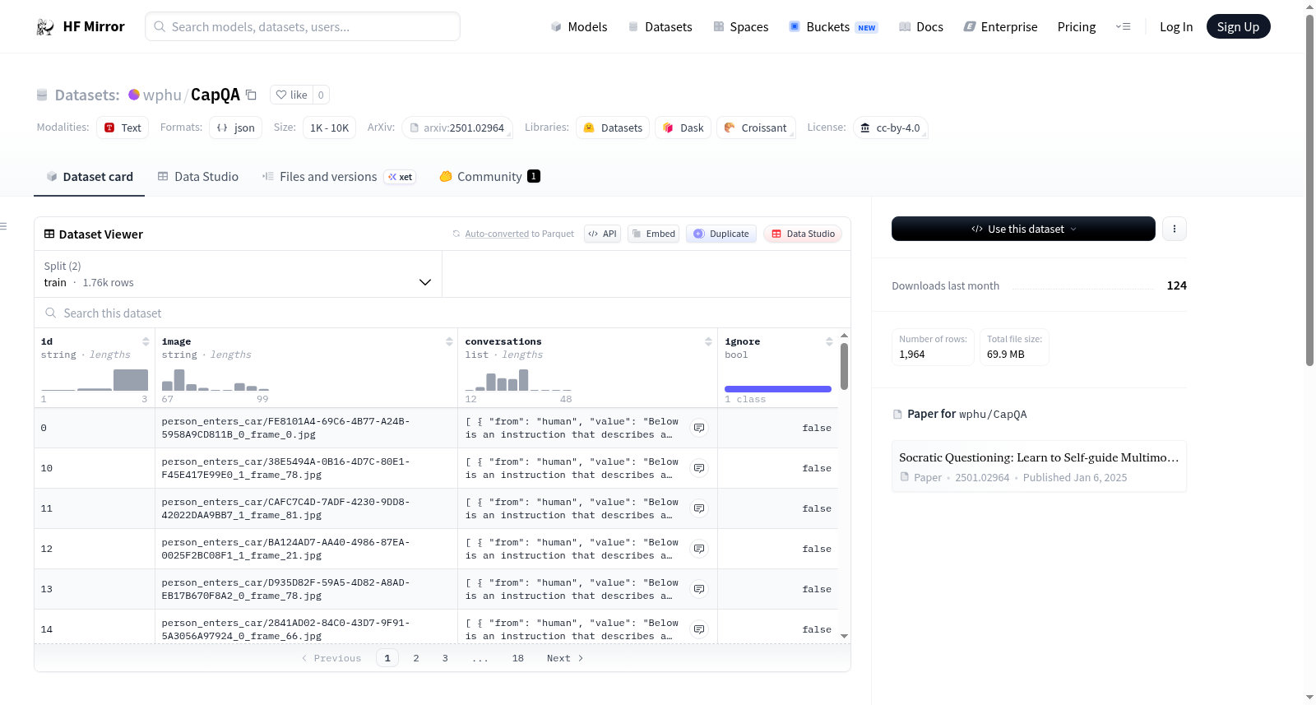
Task: Click the CapQA dataset title
Action: click(215, 95)
